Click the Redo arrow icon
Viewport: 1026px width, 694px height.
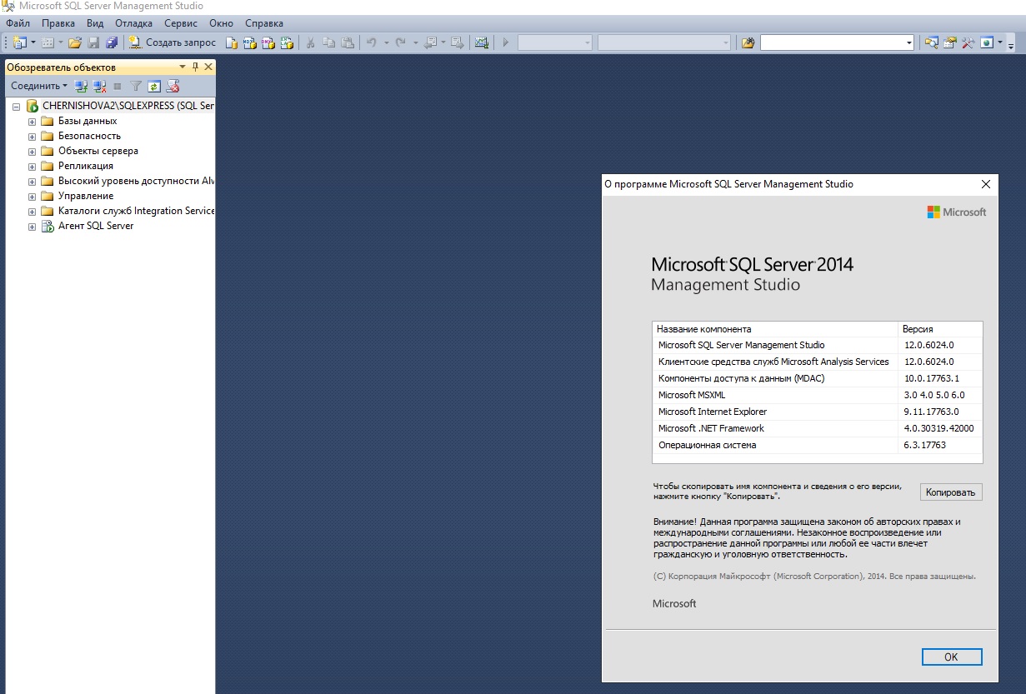[x=401, y=42]
